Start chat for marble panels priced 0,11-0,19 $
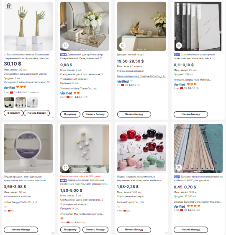226x235 pixels. coord(191,114)
